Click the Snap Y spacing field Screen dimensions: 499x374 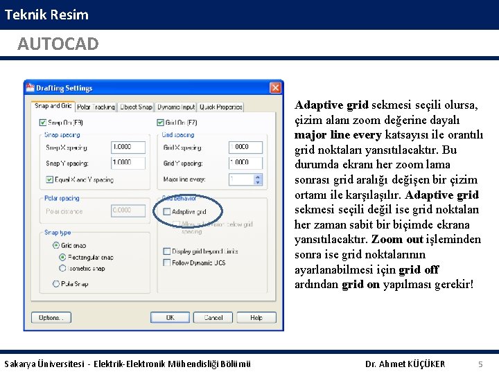tap(128, 163)
